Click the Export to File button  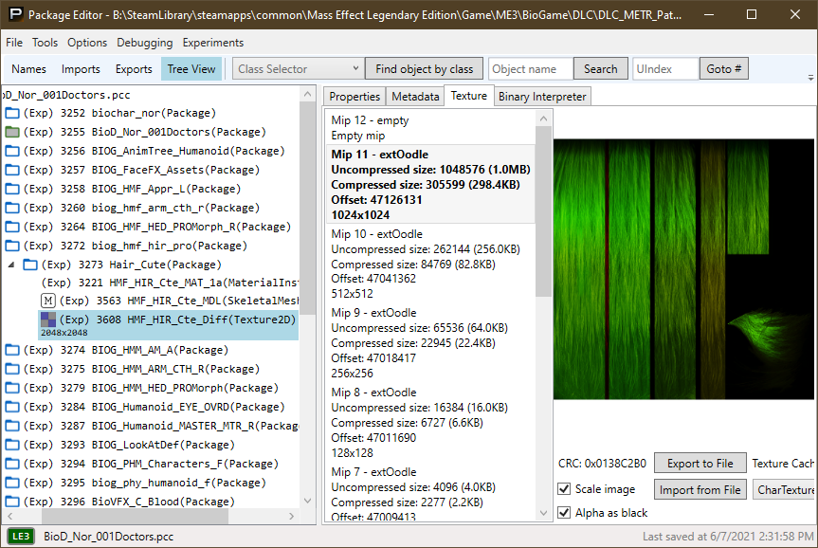(x=700, y=464)
